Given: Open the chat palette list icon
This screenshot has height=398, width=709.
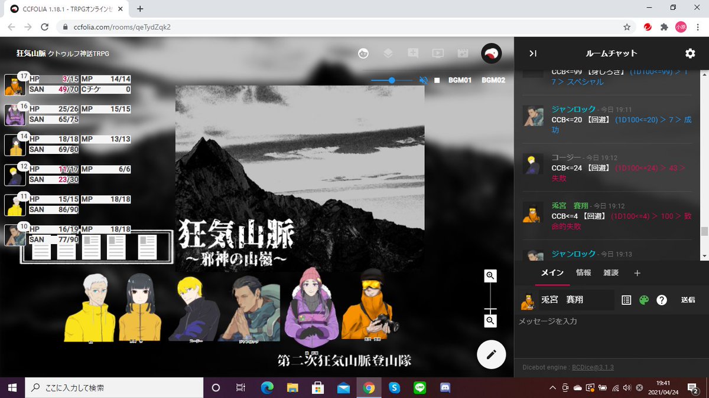Looking at the screenshot, I should [x=626, y=300].
